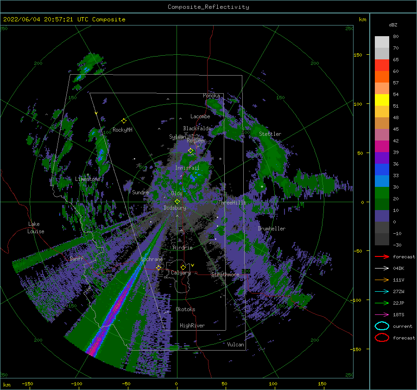This screenshot has width=417, height=390.
Task: Choose the cyan 27ZW arrow icon
Action: click(382, 292)
